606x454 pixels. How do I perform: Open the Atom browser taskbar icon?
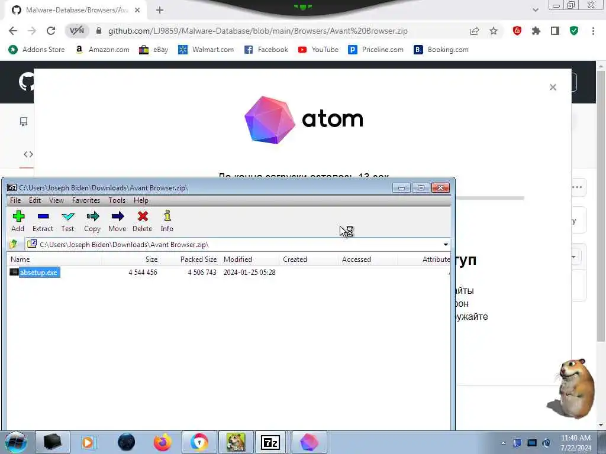point(309,442)
